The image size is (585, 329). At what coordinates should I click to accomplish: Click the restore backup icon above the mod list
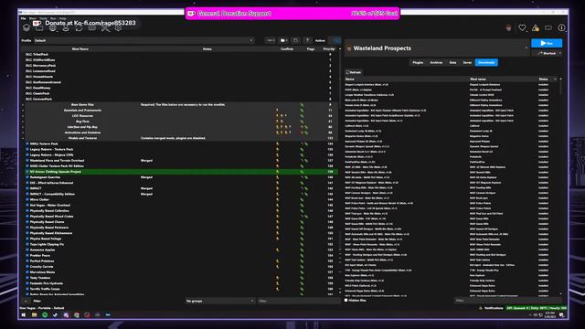[295, 40]
